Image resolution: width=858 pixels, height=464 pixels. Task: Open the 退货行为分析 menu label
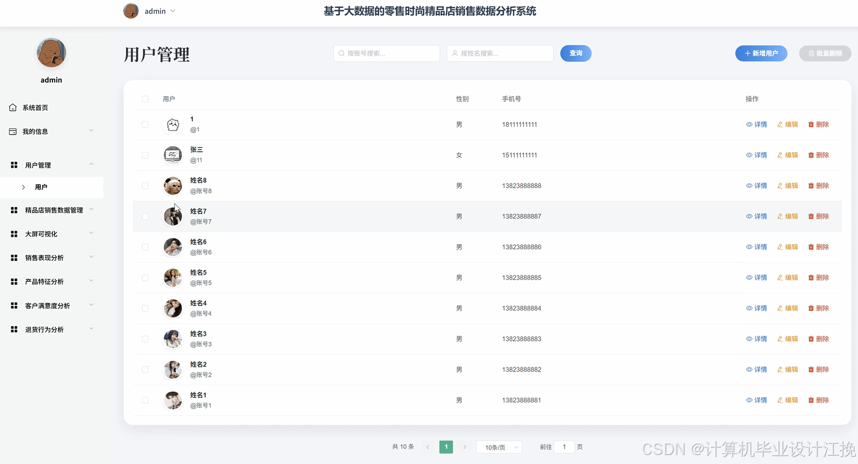(44, 330)
